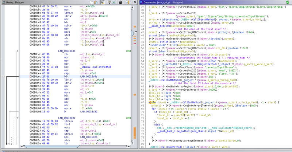The height and width of the screenshot is (152, 292).
Task: Click the strd instruction mnemonic
Action: 67,35
